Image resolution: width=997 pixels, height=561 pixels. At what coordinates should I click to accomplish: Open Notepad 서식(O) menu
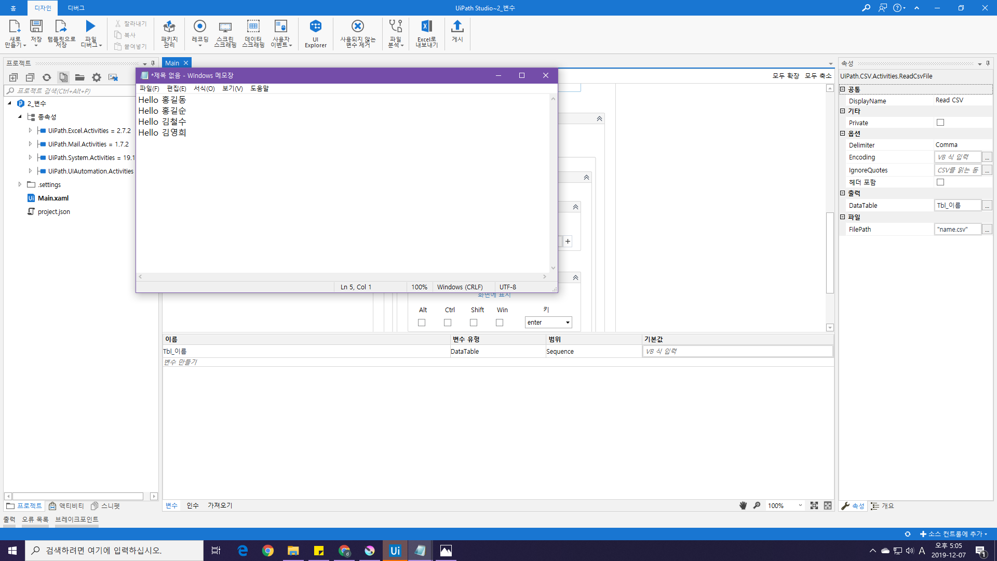click(x=204, y=88)
